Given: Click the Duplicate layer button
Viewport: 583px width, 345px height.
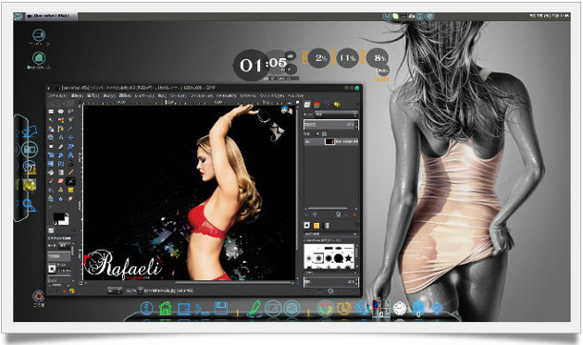Looking at the screenshot, I should click(338, 214).
